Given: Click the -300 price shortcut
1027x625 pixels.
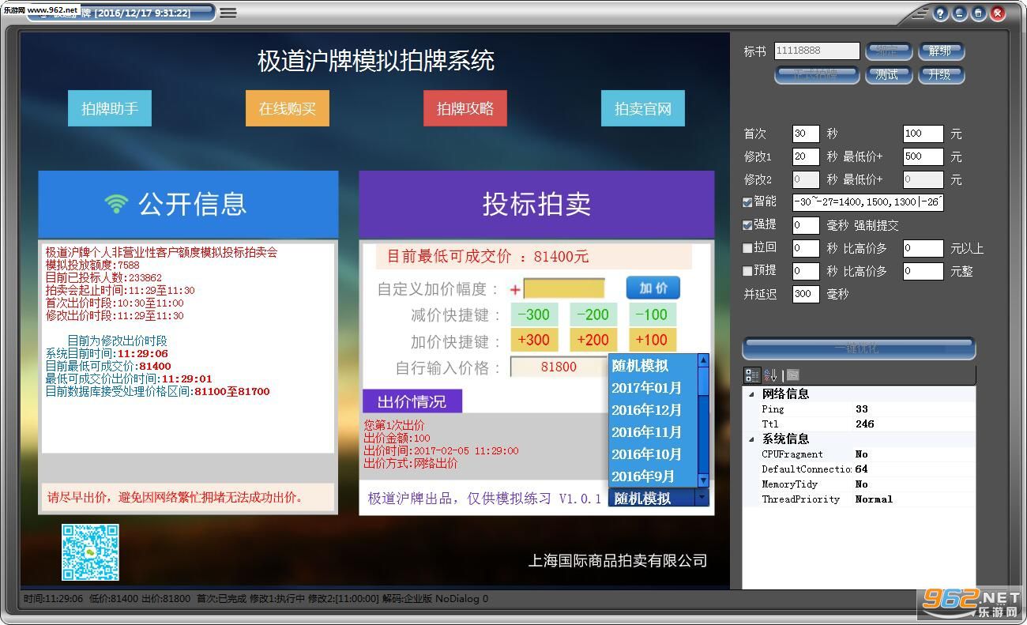Looking at the screenshot, I should pos(534,314).
